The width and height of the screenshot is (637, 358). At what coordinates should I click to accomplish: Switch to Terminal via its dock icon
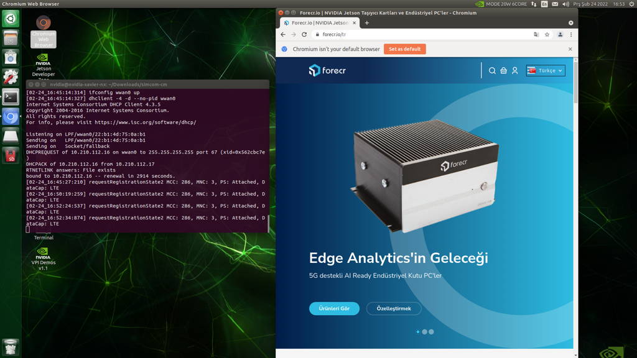(x=11, y=97)
